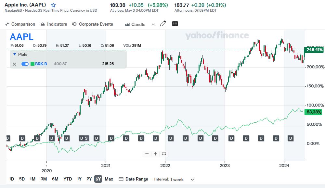This screenshot has width=325, height=188.
Task: Open Corporate Events options
Action: point(92,24)
